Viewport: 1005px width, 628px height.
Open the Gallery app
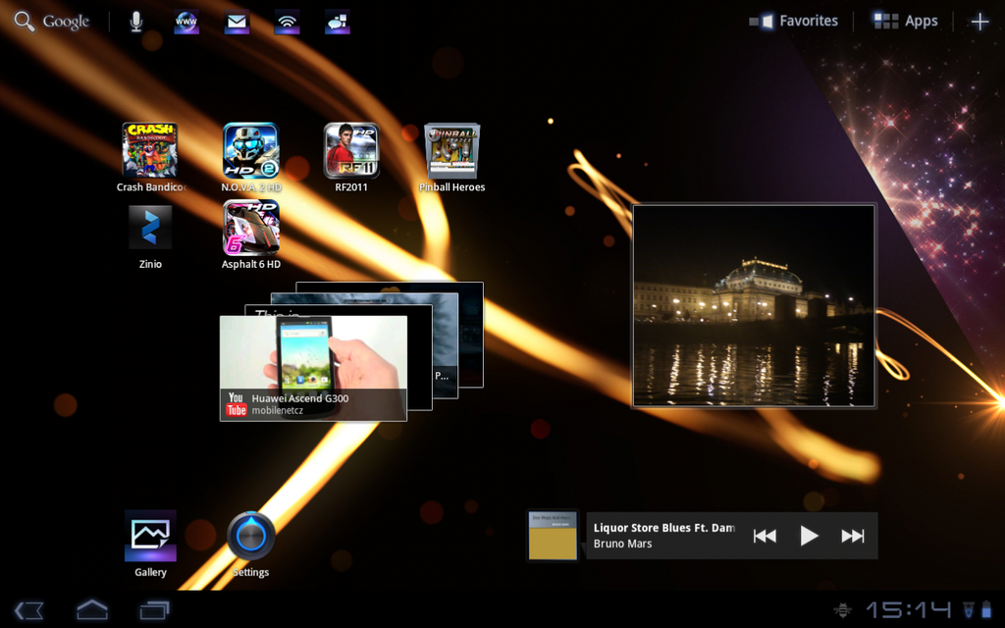click(x=150, y=534)
